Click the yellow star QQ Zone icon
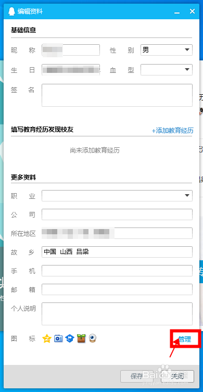The image size is (203, 392). point(47,338)
